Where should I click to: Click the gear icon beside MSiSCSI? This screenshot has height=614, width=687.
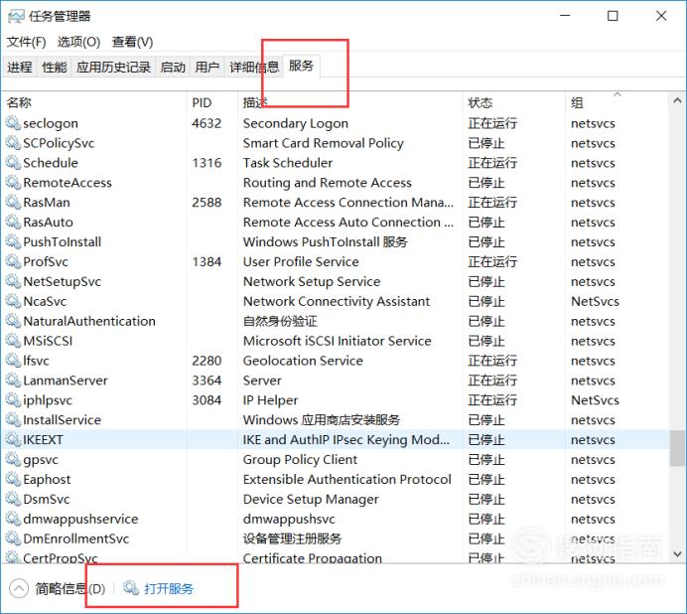click(x=13, y=341)
